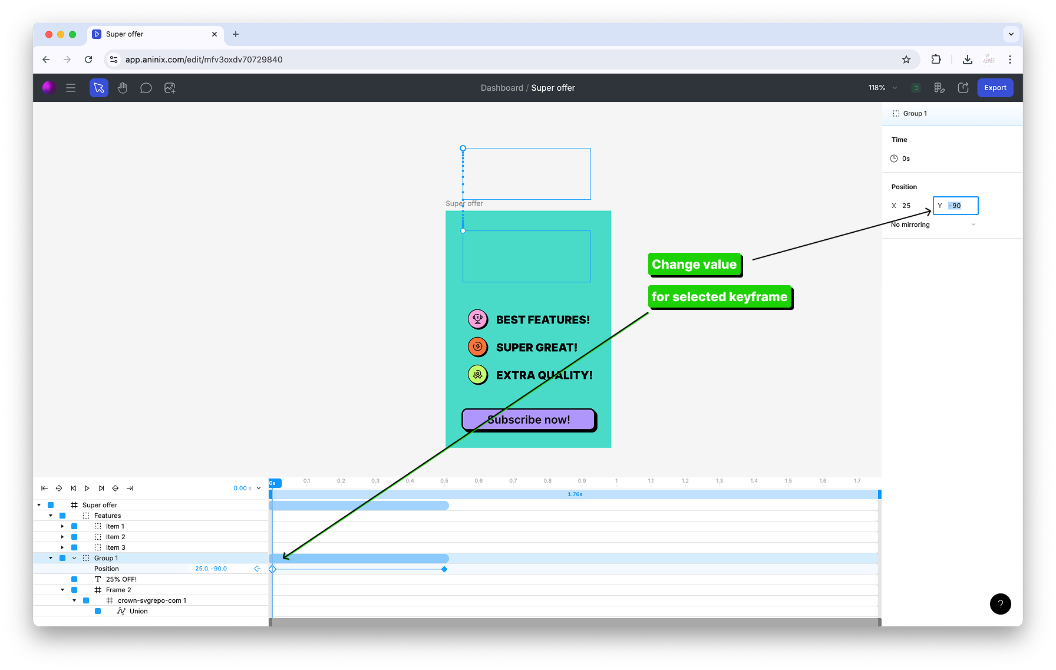The image size is (1056, 670).
Task: Click the Y position input field
Action: [956, 206]
